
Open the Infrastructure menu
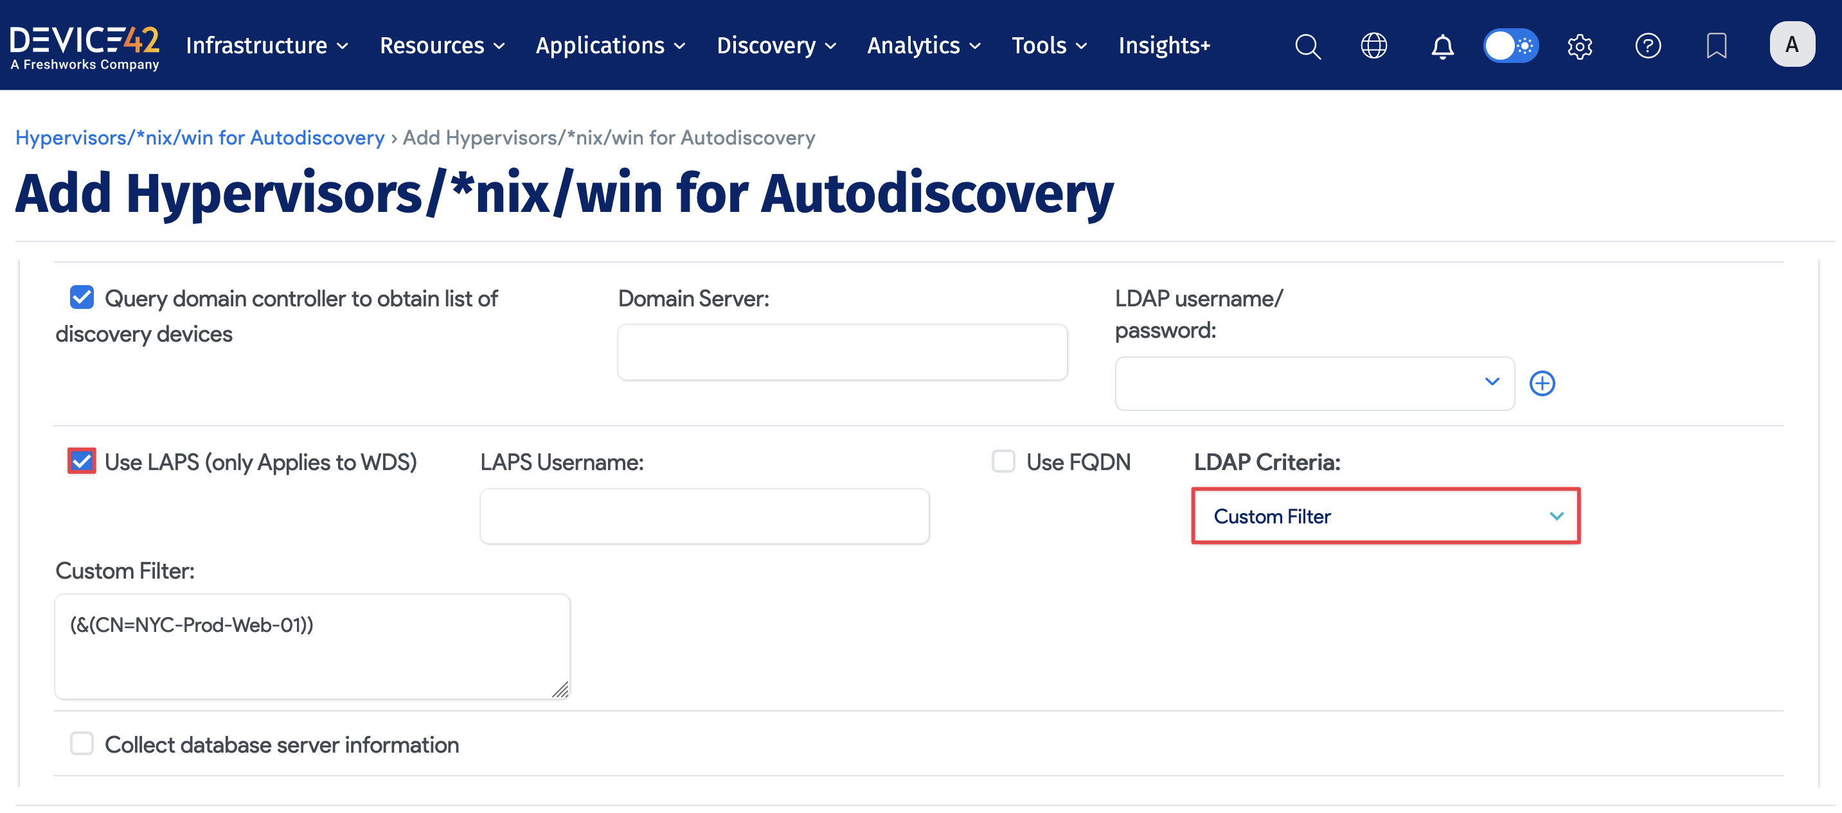[267, 46]
